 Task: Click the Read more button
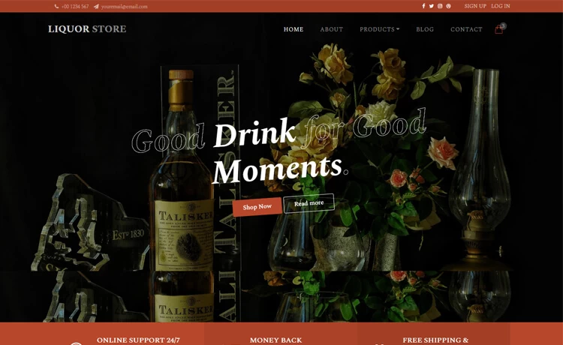[x=309, y=203]
